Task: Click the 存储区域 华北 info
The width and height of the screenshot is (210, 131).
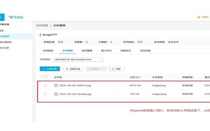Action: pos(53,42)
